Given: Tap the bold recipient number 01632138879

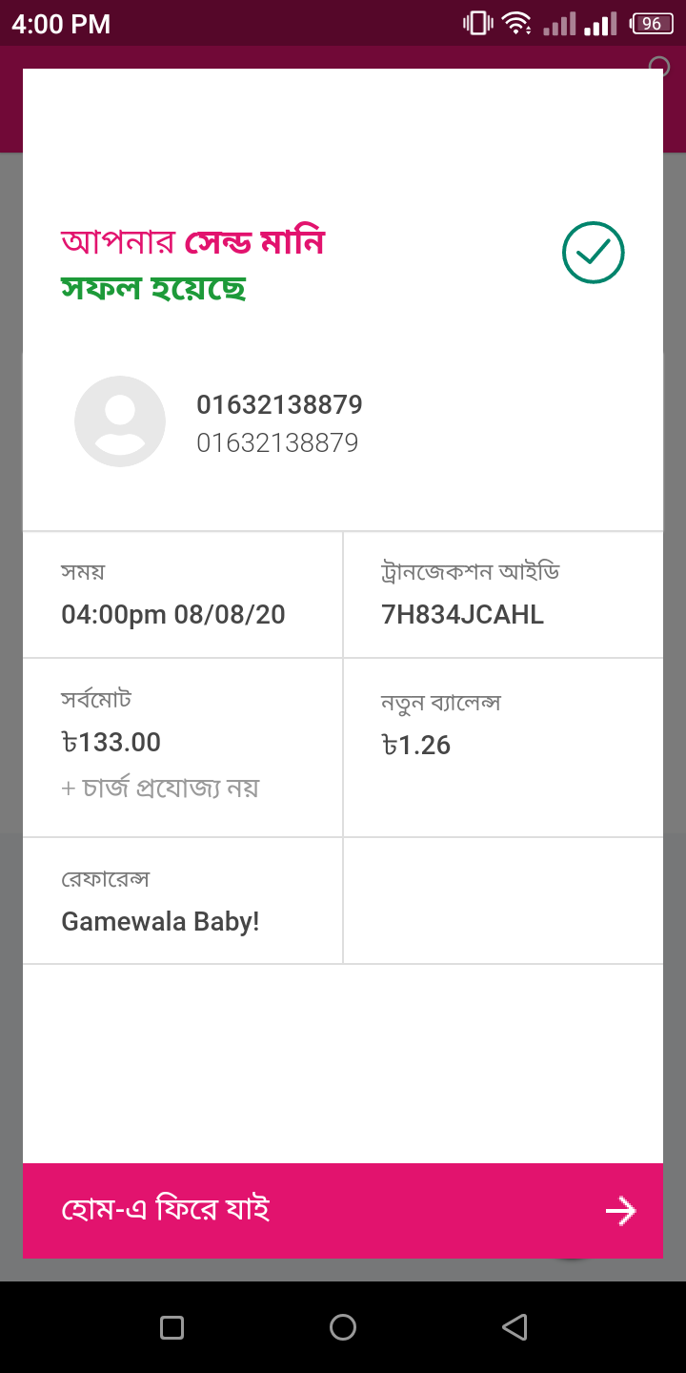Looking at the screenshot, I should pyautogui.click(x=279, y=404).
